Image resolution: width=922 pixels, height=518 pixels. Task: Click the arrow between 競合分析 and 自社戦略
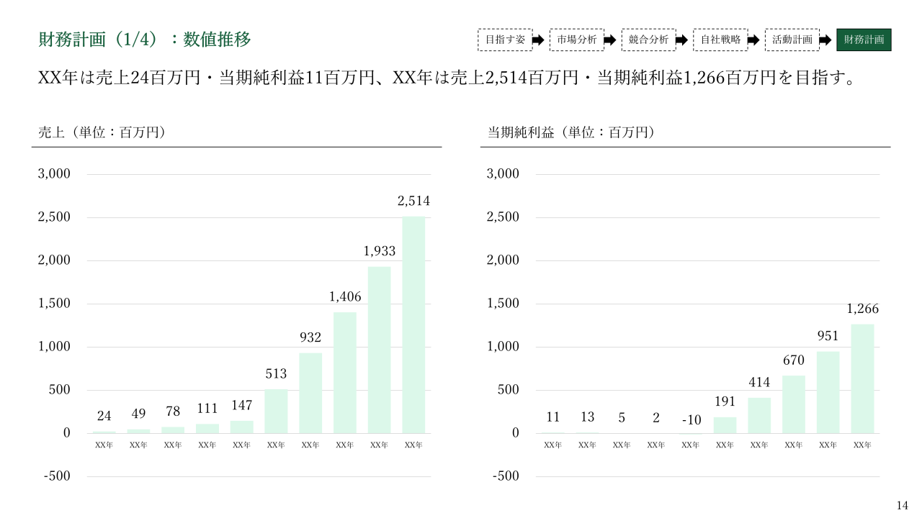click(681, 40)
